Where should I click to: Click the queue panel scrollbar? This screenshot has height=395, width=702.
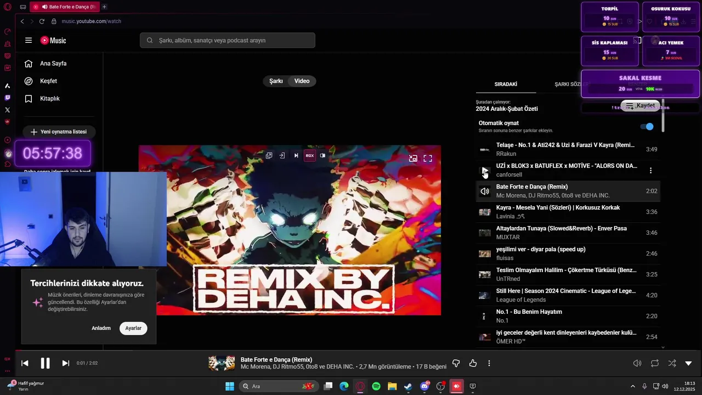(663, 115)
